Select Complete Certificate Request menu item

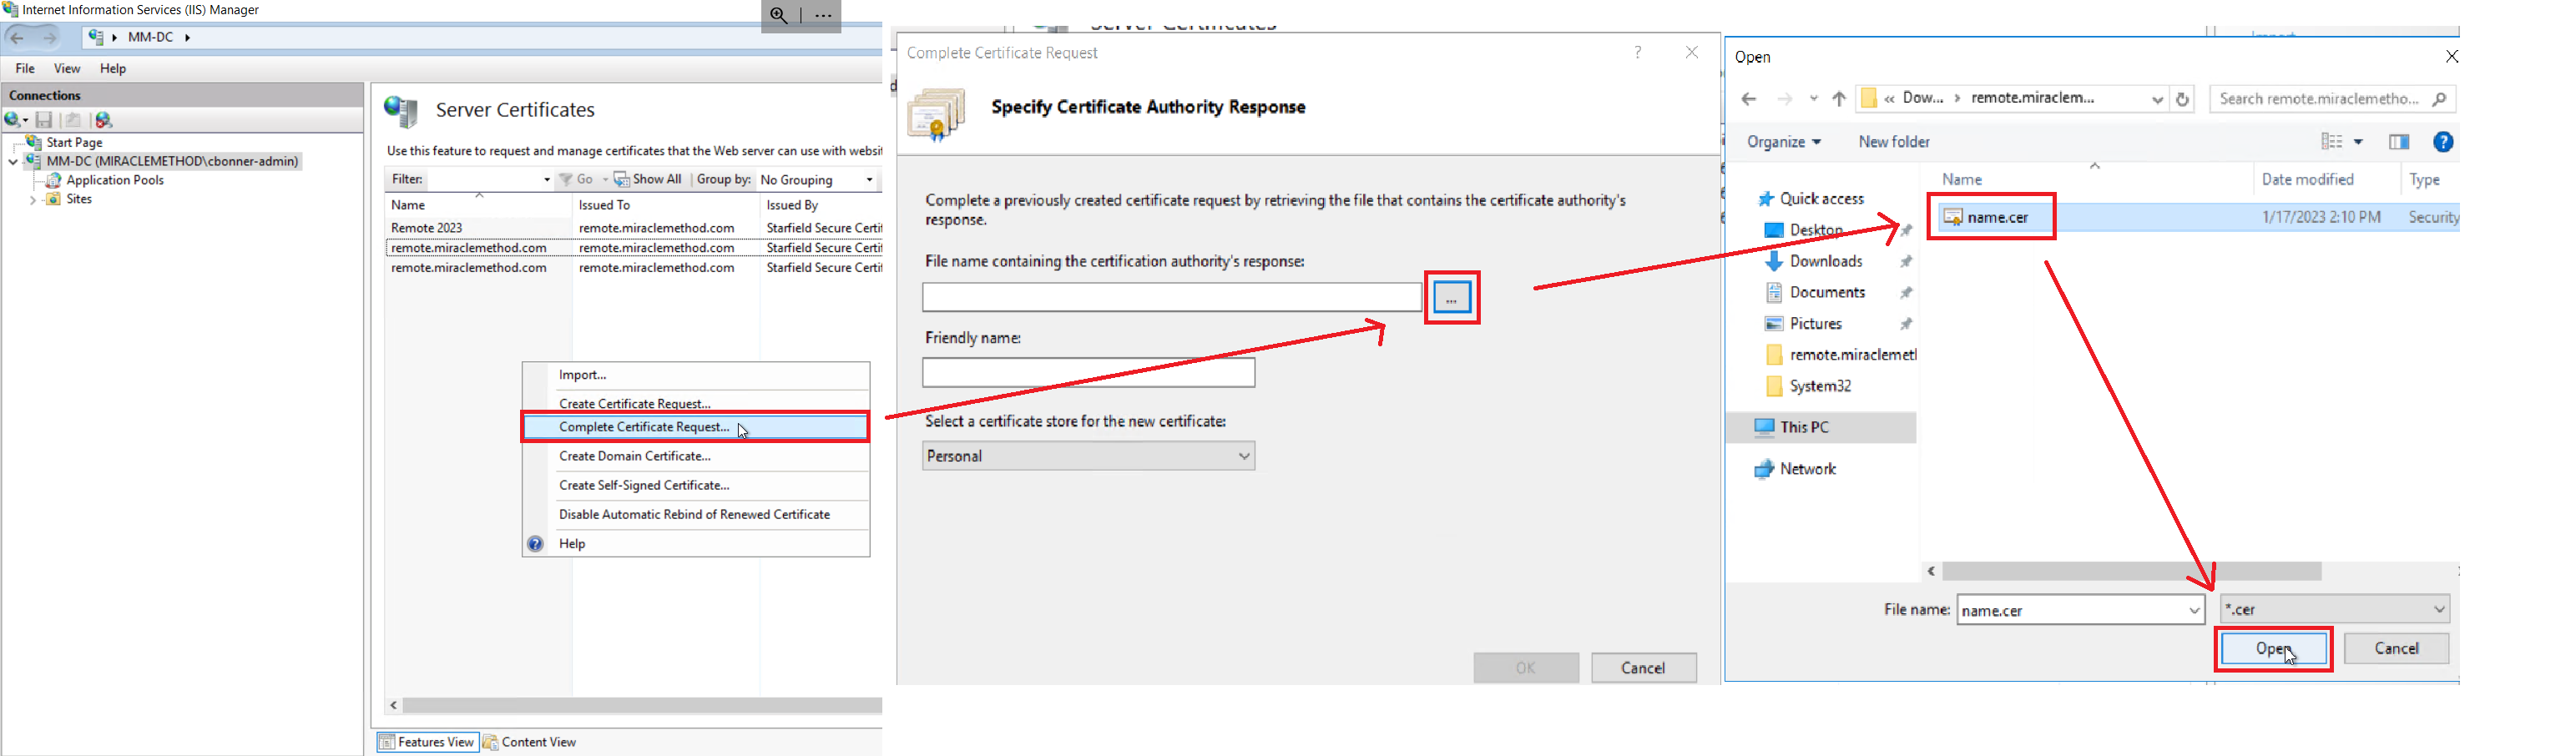pyautogui.click(x=644, y=427)
